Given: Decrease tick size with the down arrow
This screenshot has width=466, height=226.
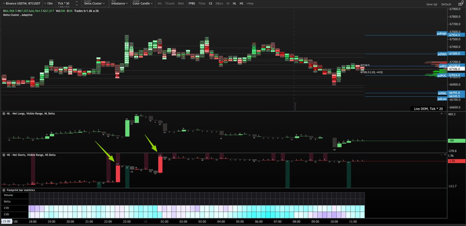Looking at the screenshot, I should tap(77, 5).
